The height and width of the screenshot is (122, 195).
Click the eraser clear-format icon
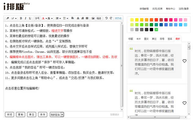click(8, 19)
